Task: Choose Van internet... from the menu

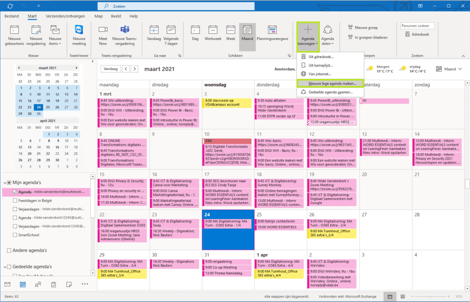Action: click(x=330, y=74)
